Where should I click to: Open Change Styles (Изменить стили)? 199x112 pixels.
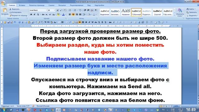tap(180, 12)
